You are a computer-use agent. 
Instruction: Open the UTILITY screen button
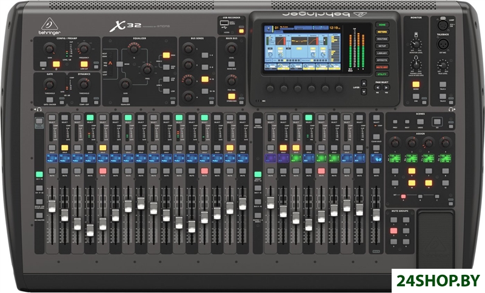pos(382,74)
